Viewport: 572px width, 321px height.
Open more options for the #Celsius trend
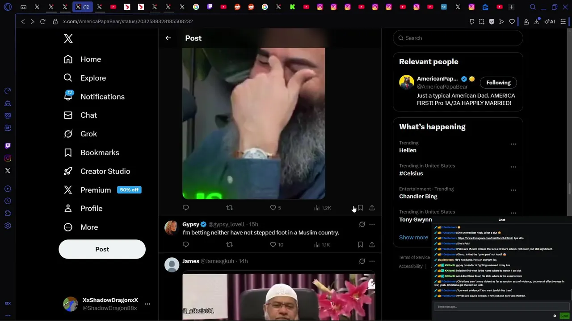coord(513,167)
